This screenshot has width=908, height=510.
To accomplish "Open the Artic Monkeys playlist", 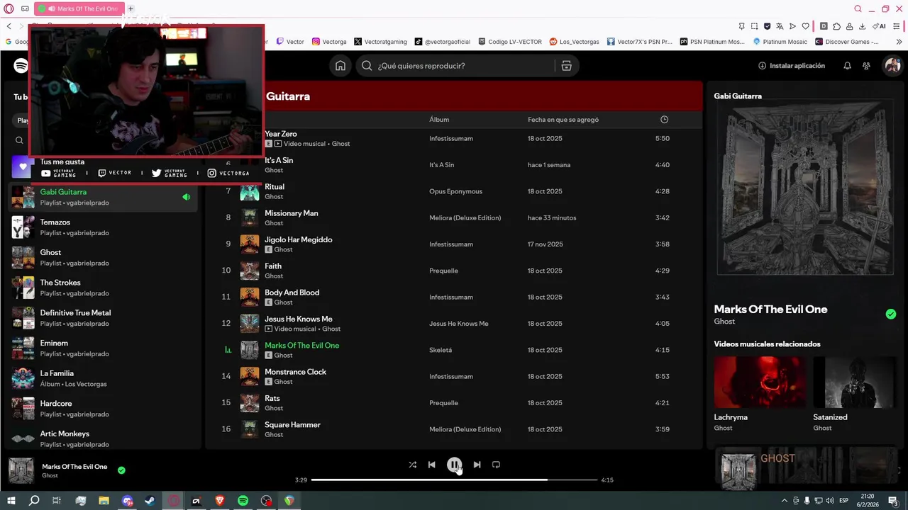I will (103, 438).
